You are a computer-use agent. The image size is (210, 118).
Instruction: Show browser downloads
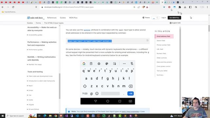(185, 7)
